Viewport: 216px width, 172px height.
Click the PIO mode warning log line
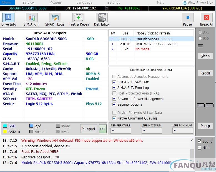[82, 141]
